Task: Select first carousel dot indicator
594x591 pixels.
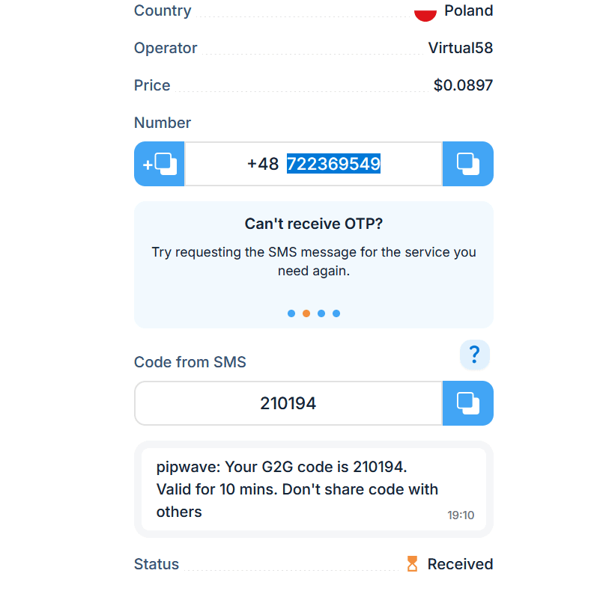Action: [x=291, y=313]
